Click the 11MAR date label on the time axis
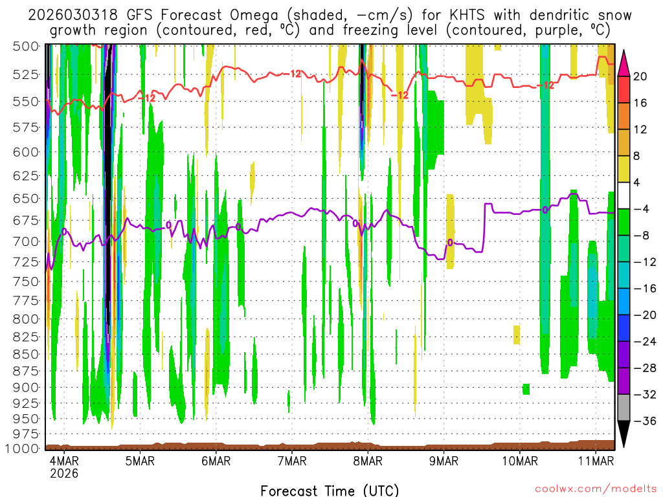The height and width of the screenshot is (497, 663). (x=596, y=461)
